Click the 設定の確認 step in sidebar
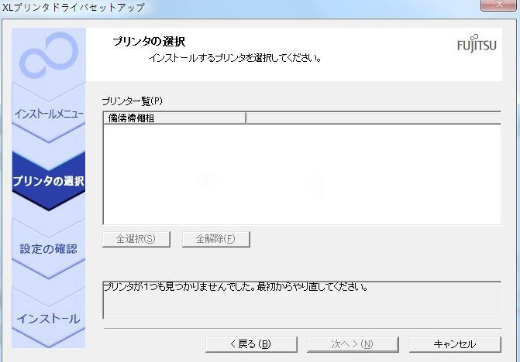The image size is (520, 362). (x=48, y=249)
